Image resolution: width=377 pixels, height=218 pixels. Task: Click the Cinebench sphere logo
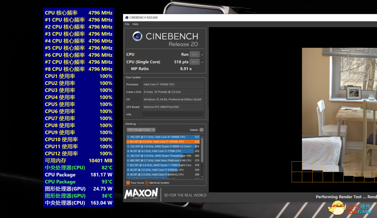(138, 36)
